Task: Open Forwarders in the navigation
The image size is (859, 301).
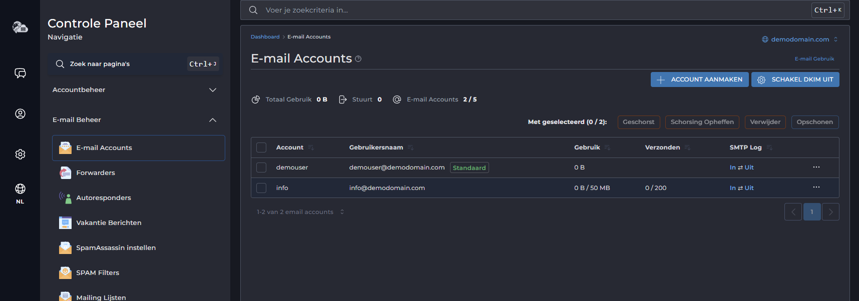Action: click(139, 172)
